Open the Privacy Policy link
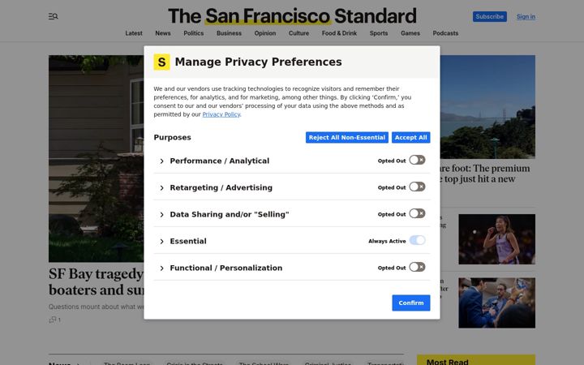 click(221, 114)
